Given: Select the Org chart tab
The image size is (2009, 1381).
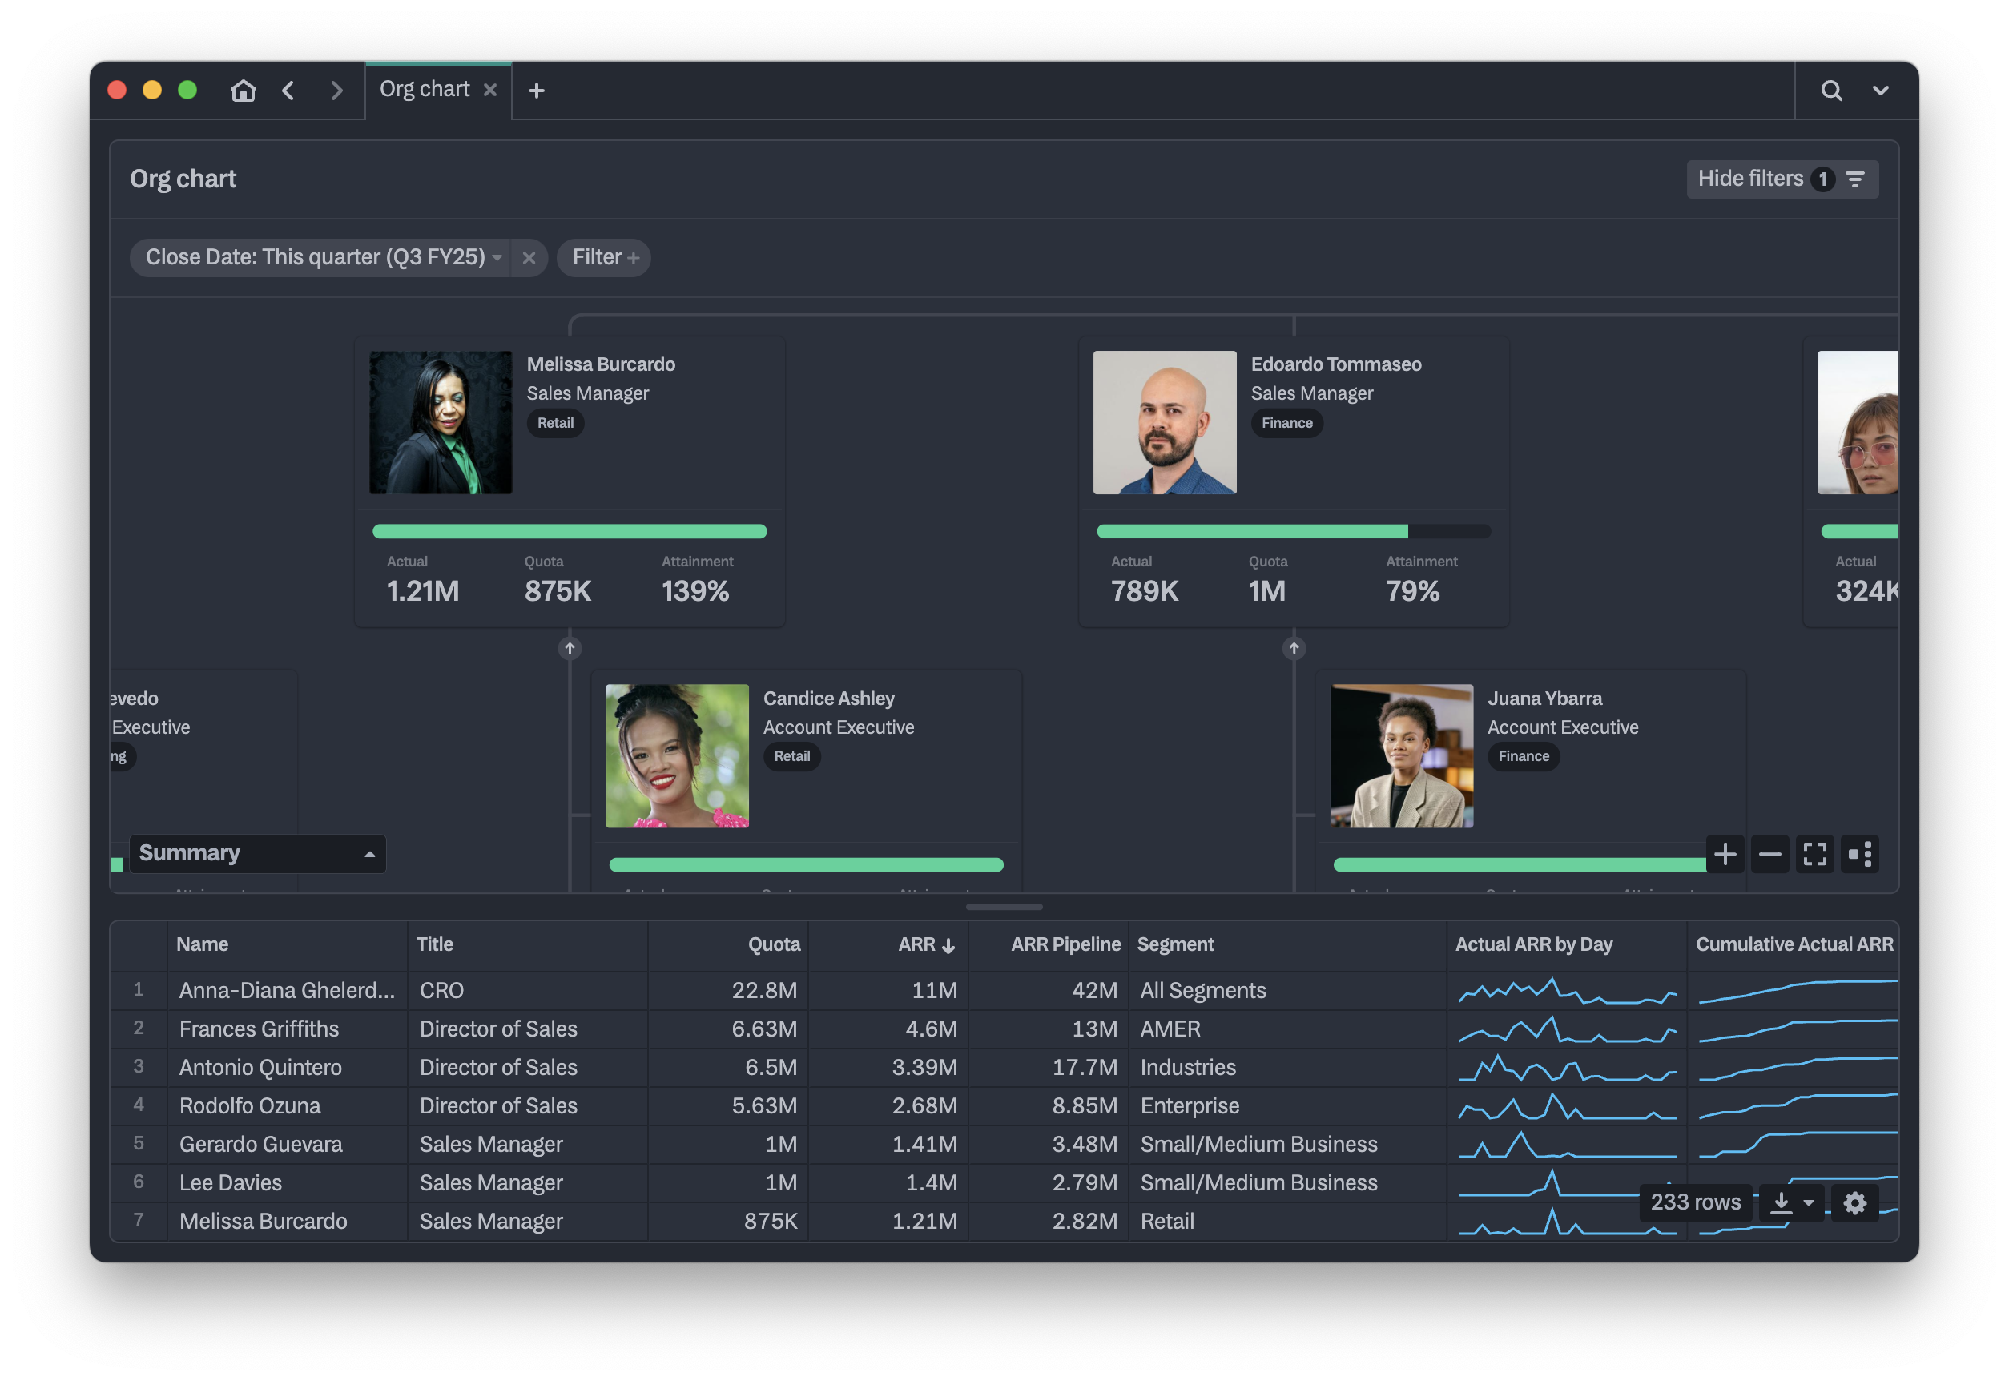Looking at the screenshot, I should pyautogui.click(x=425, y=90).
